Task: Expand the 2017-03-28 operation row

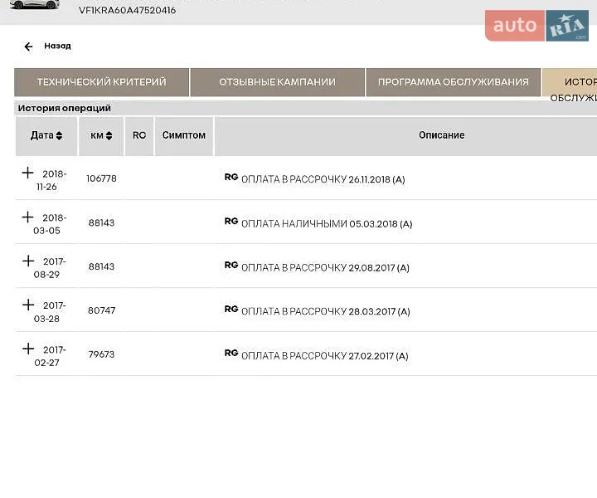Action: click(x=28, y=305)
